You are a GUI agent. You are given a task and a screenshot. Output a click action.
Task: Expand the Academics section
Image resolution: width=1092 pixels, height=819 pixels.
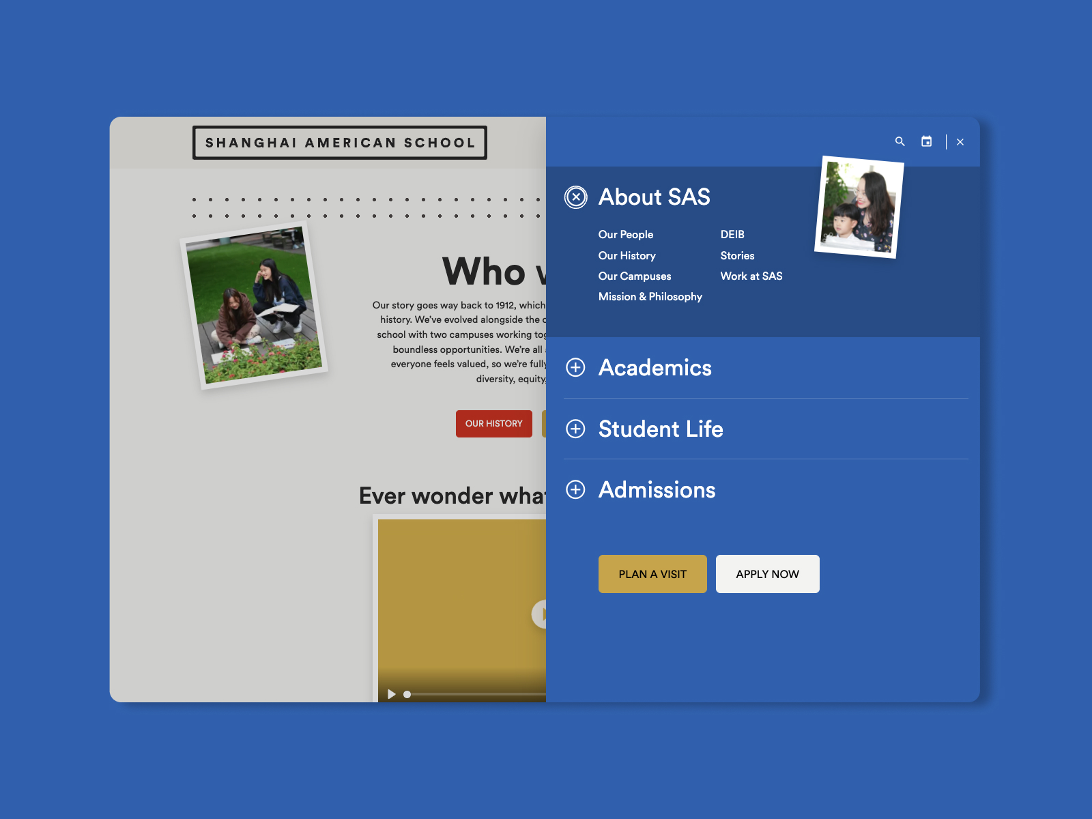(x=576, y=368)
